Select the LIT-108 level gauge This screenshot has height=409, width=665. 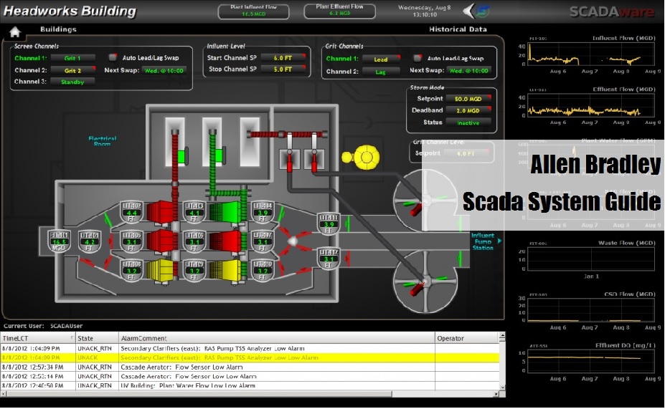click(131, 270)
